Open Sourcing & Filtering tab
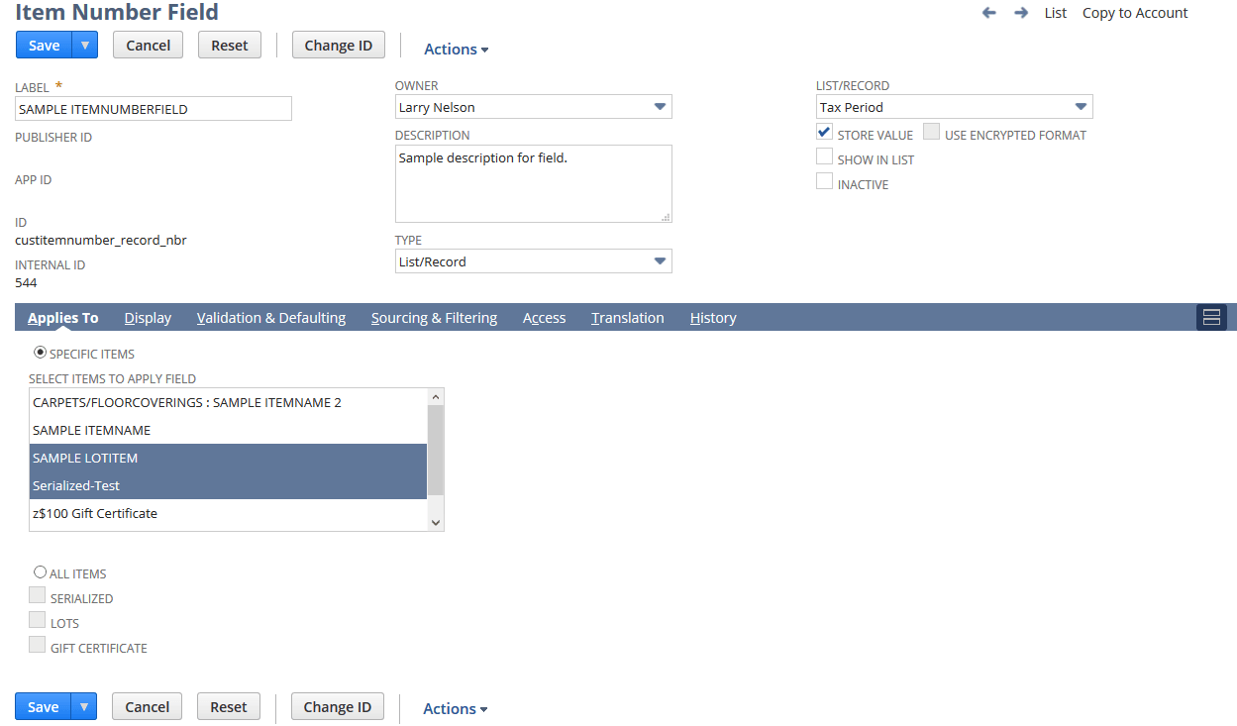 tap(434, 318)
